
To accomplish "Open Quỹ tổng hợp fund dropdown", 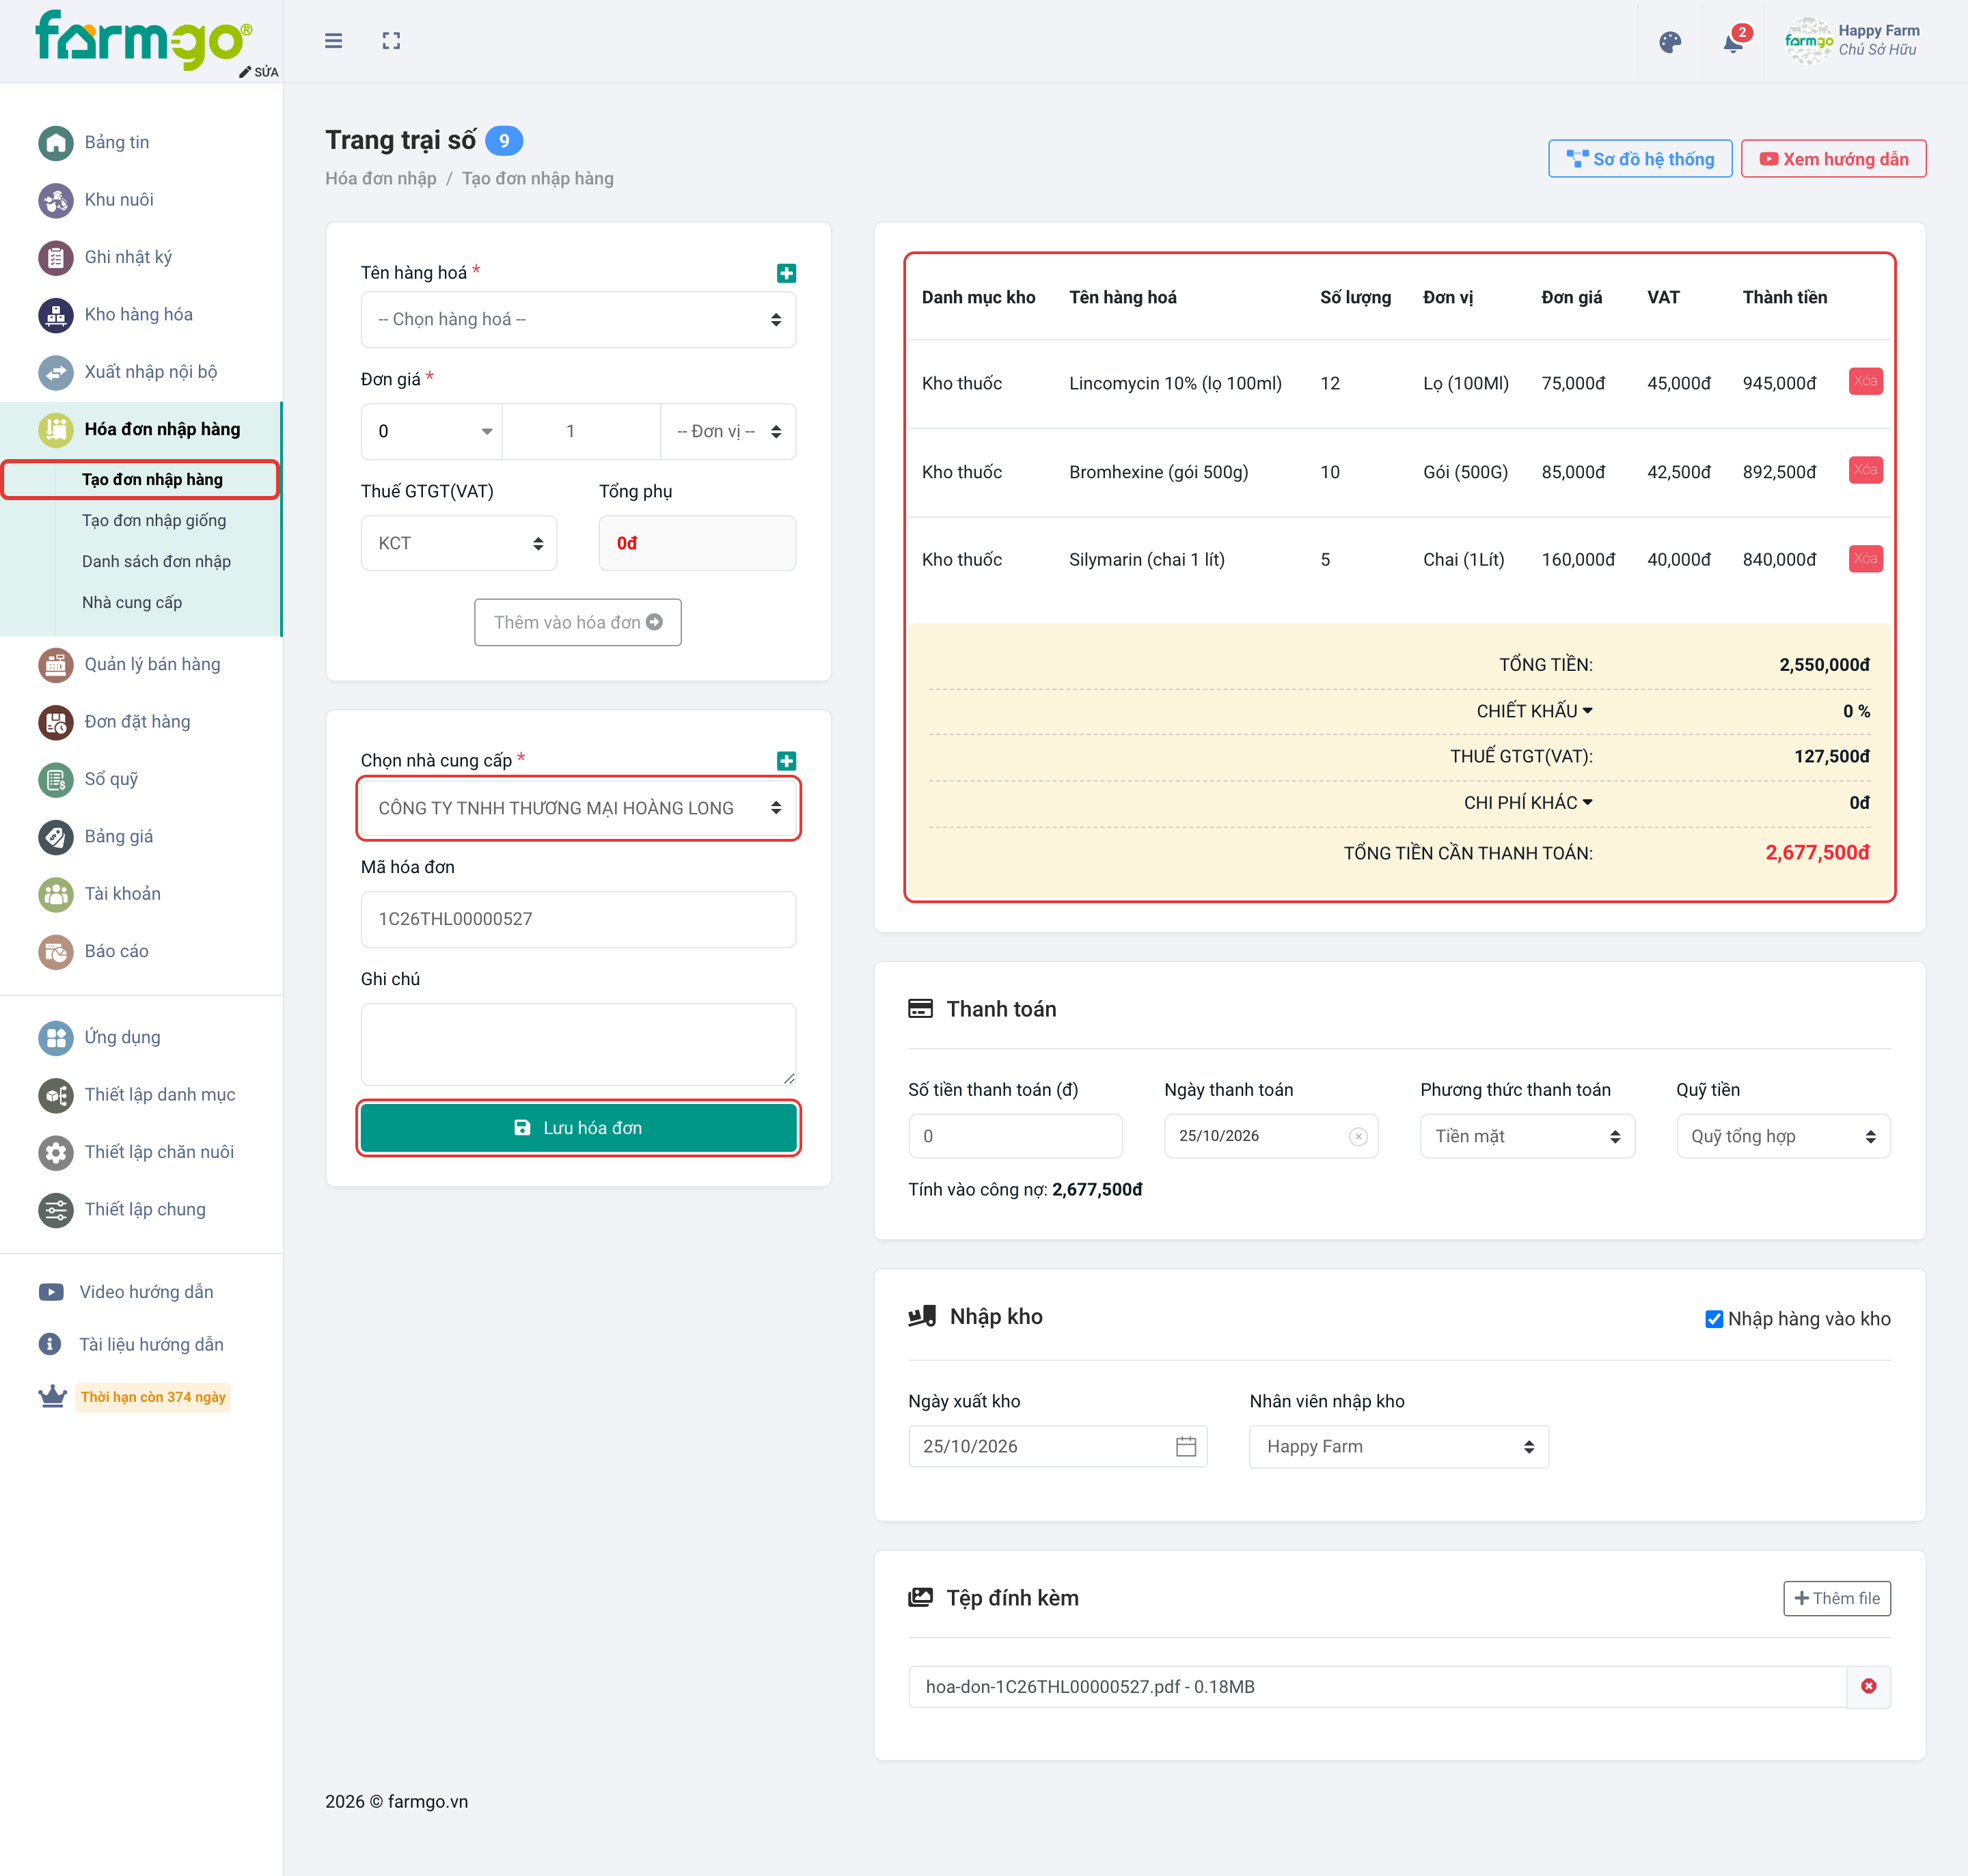I will pos(1783,1136).
